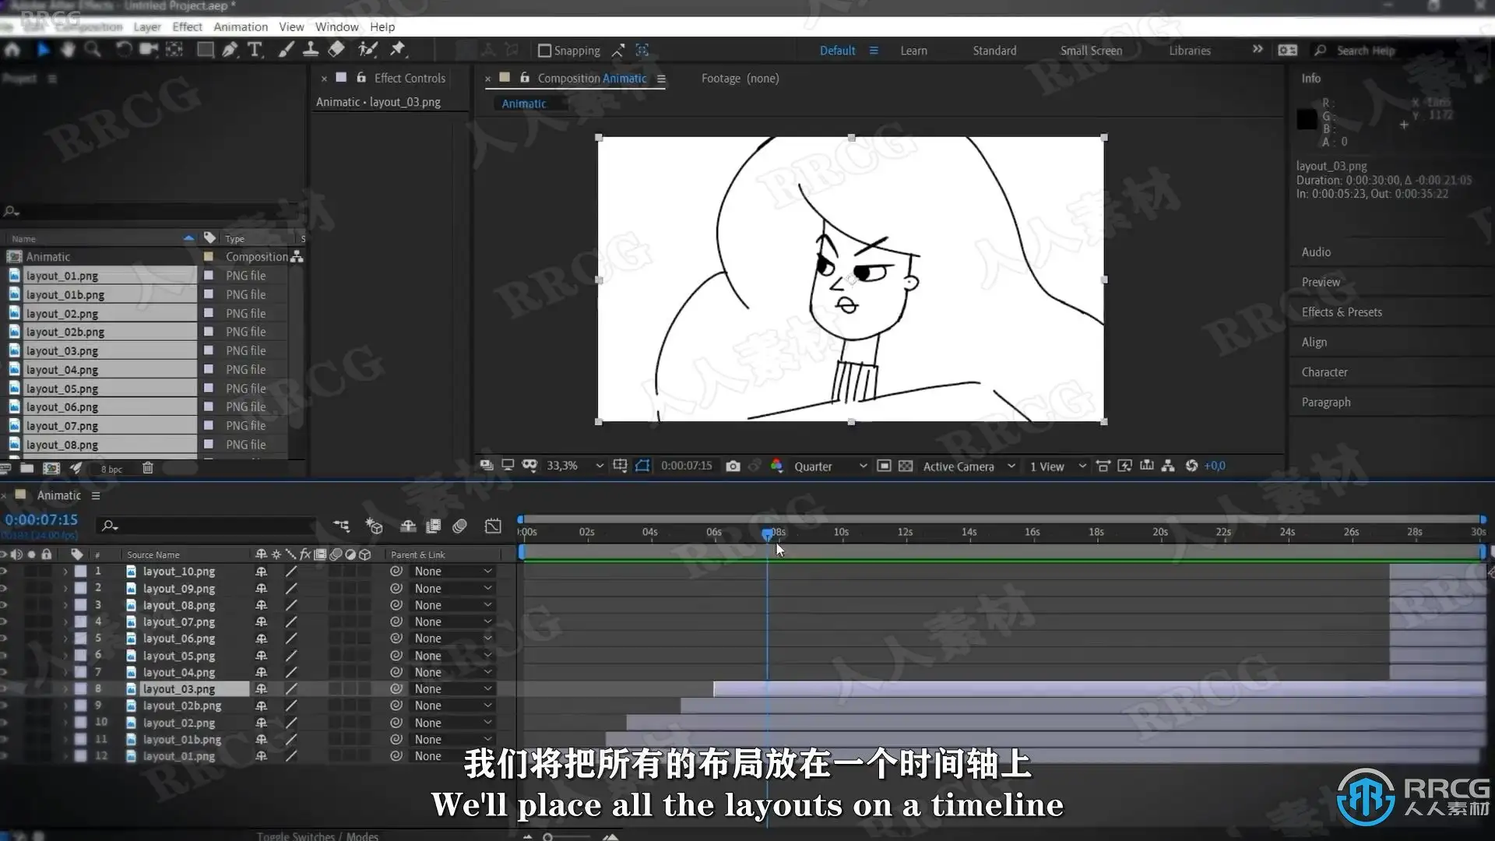Click the yellow label swatch of Animatic
Image resolution: width=1495 pixels, height=841 pixels.
208,257
